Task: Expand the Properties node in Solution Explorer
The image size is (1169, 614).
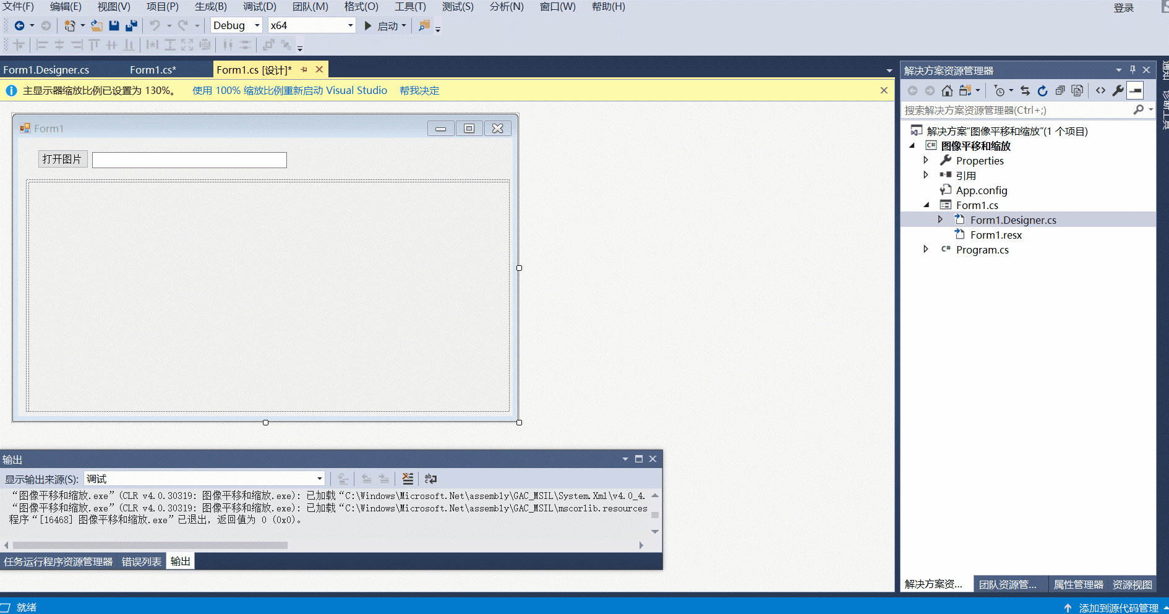Action: [926, 160]
